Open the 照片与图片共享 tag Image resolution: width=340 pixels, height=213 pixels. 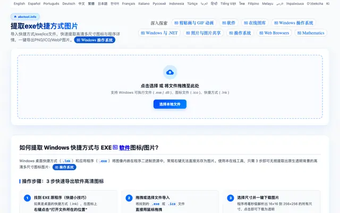coord(203,33)
